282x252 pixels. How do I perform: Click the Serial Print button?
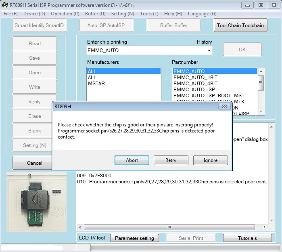[x=191, y=238]
